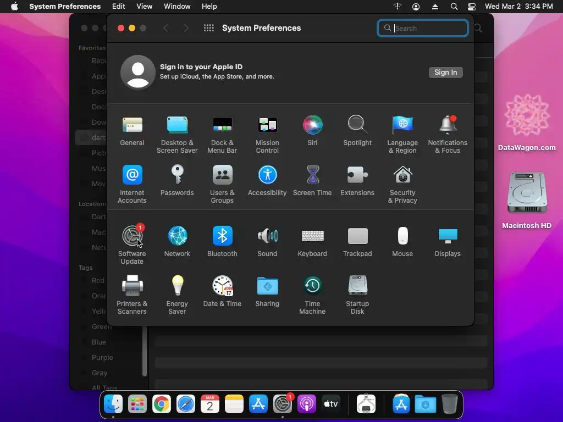Open Siri preferences
The height and width of the screenshot is (422, 563).
click(x=312, y=131)
